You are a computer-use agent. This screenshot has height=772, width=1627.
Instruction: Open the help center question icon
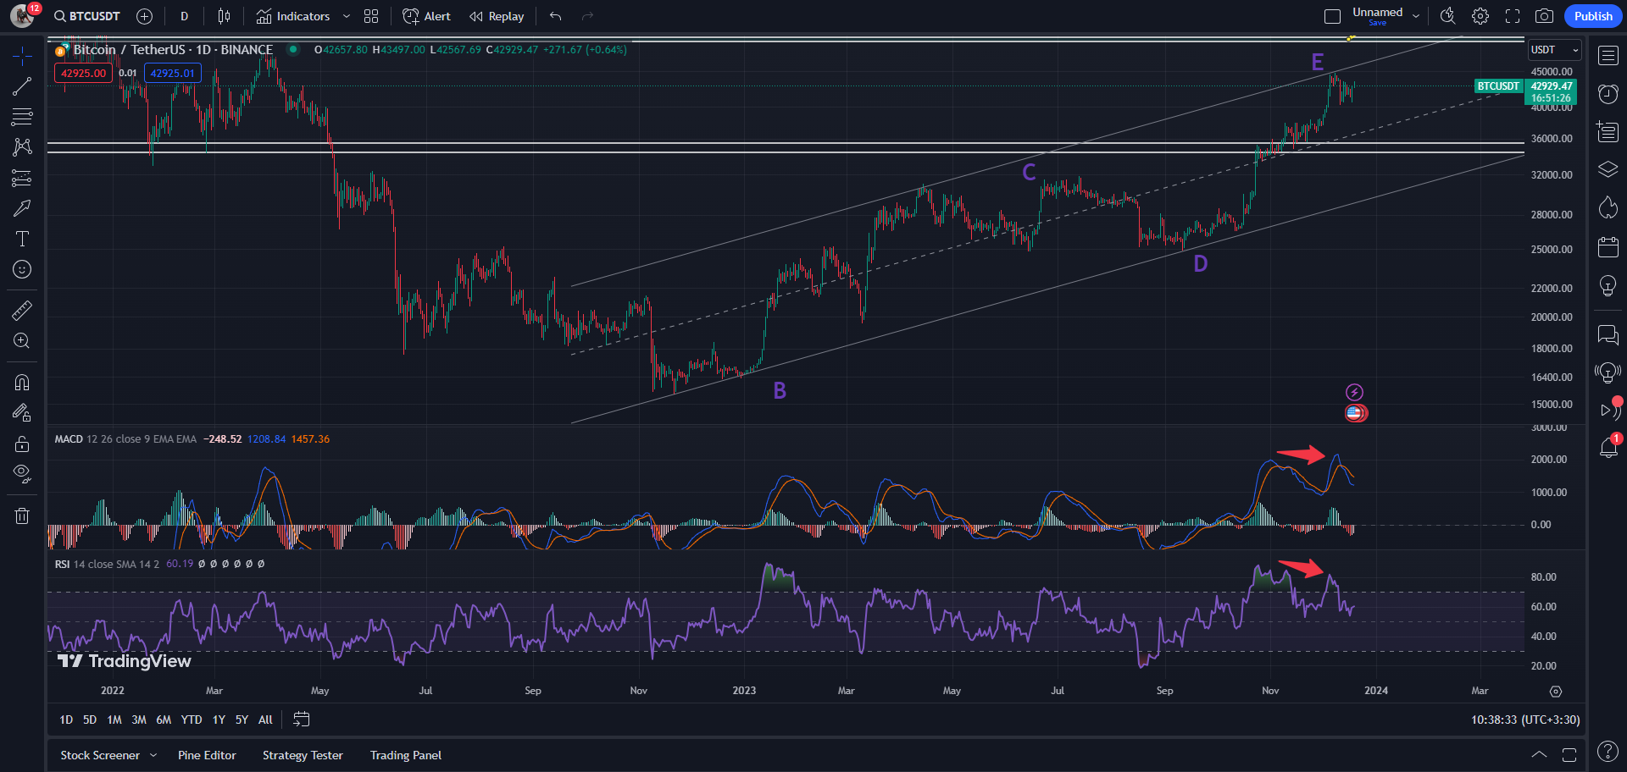point(1608,751)
